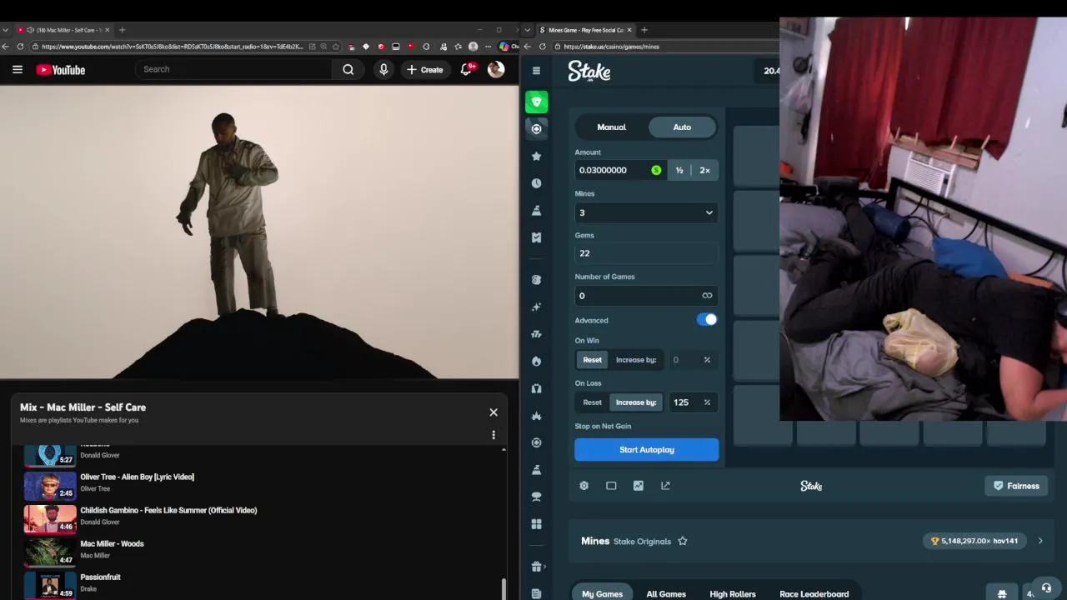Select the Mac Miller - Self Care browser tab

(63, 30)
